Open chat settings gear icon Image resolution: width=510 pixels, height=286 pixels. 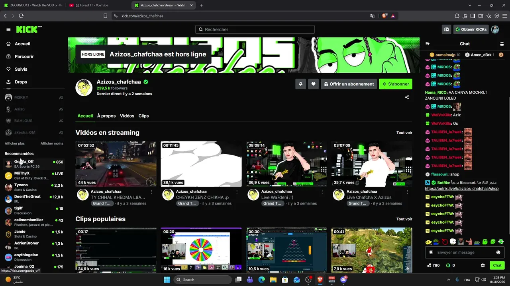pos(483,265)
